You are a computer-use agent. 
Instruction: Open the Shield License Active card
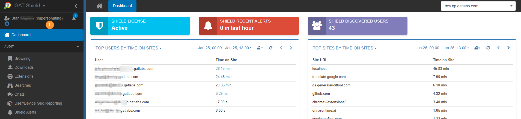[140, 26]
